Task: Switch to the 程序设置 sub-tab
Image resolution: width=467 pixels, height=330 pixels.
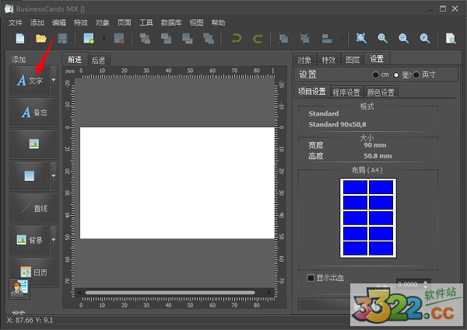Action: (x=346, y=92)
